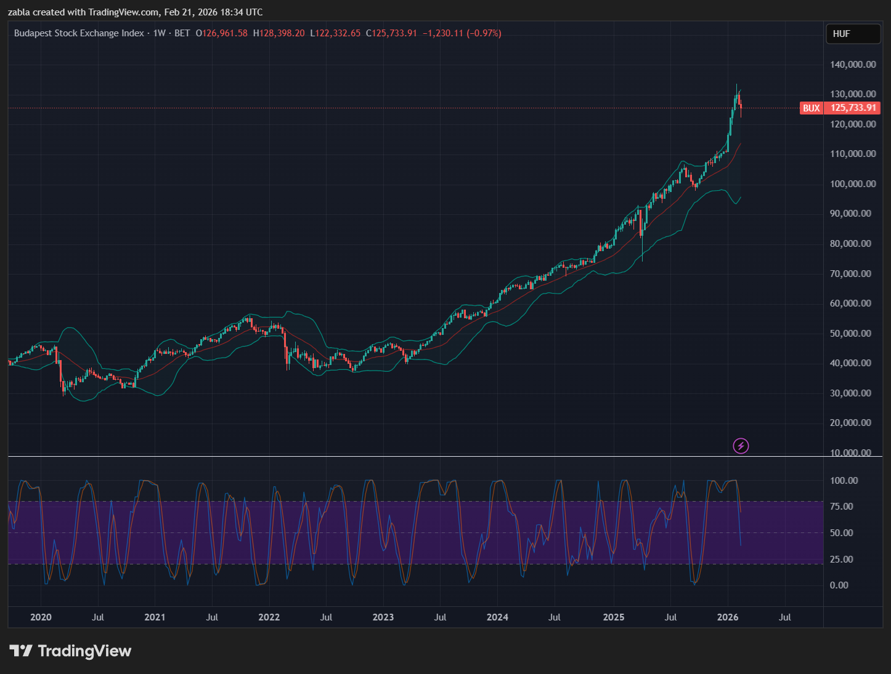The image size is (891, 674).
Task: Click the zabla created with TradingView.com header
Action: [135, 12]
